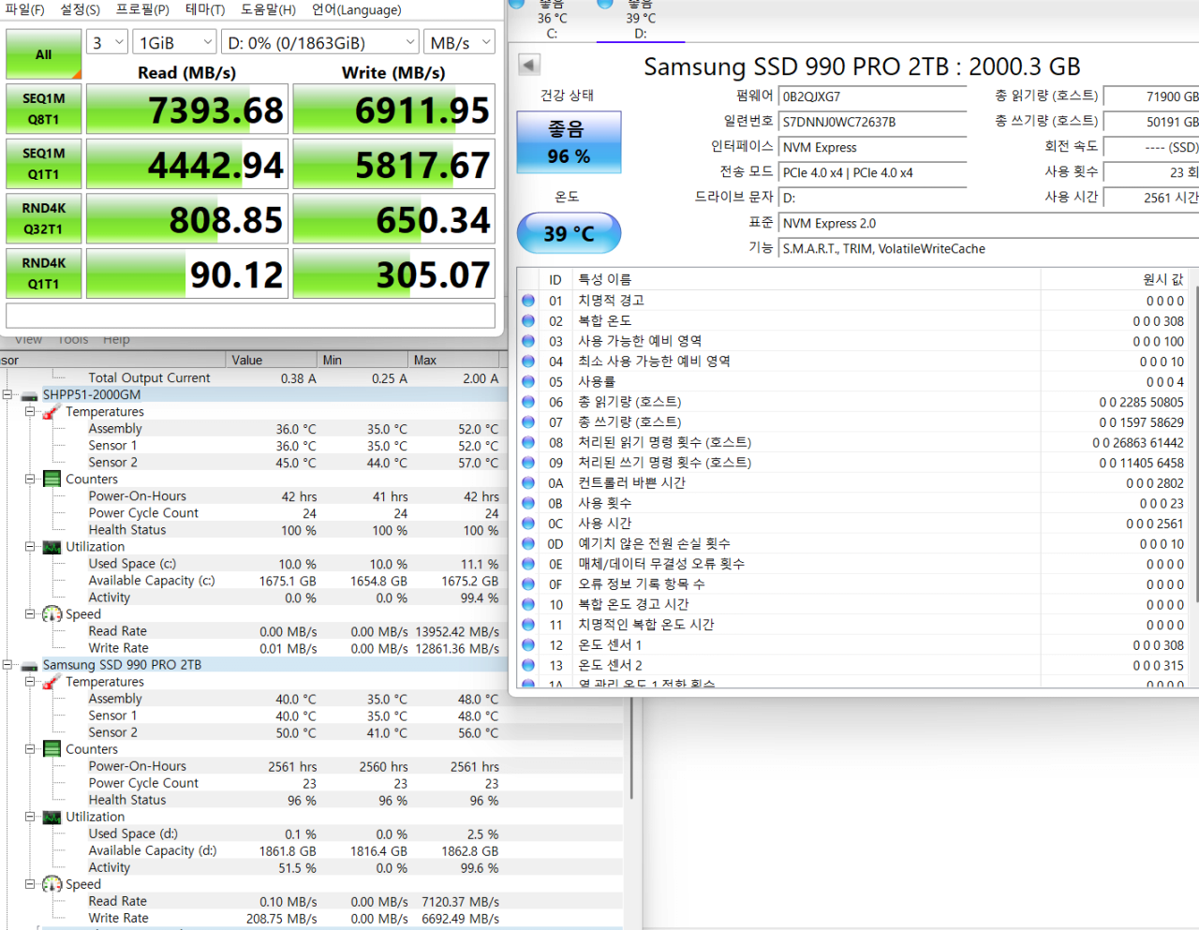Run the SEQ1M Q8T1 test button

(44, 109)
